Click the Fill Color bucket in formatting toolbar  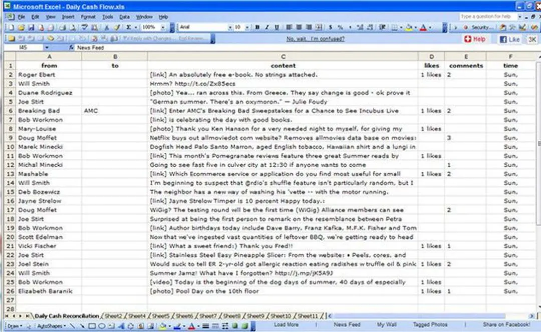[409, 28]
